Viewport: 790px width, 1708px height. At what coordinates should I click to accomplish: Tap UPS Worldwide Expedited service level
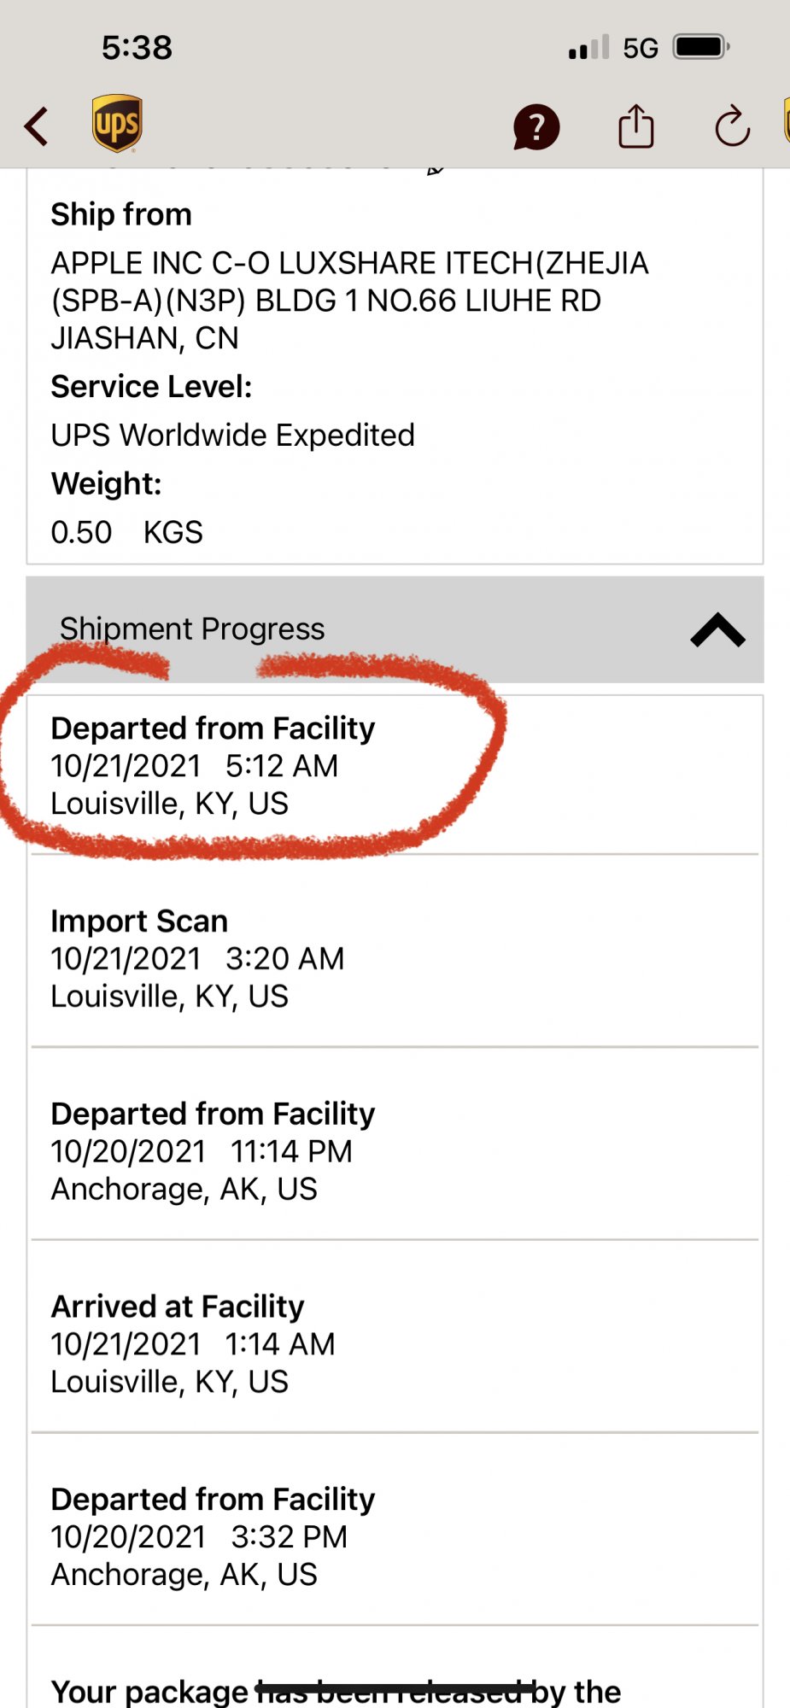[233, 436]
